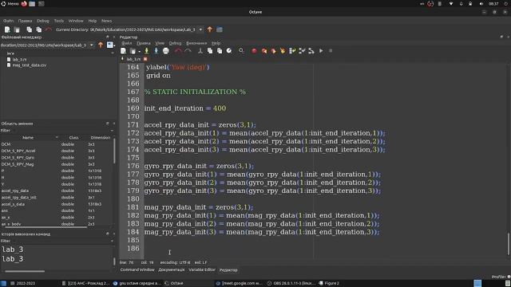511x287 pixels.
Task: Run script play button
Action: coord(321,51)
